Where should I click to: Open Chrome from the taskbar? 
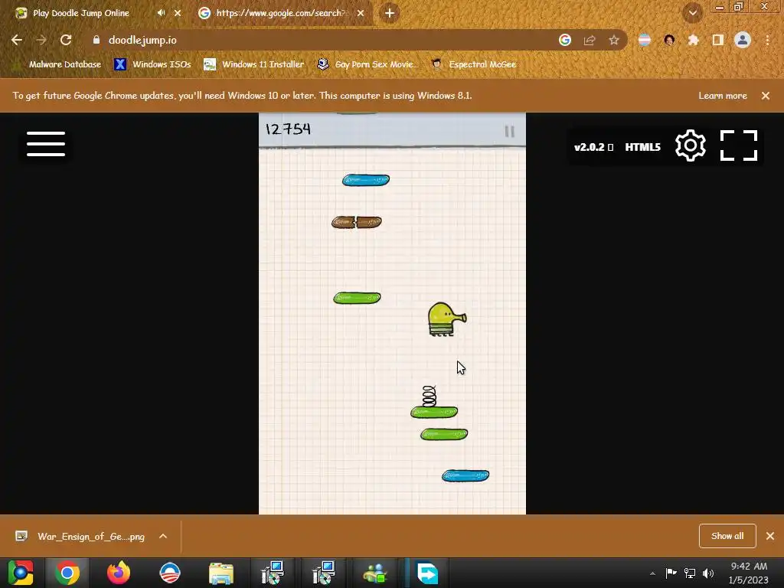point(67,573)
